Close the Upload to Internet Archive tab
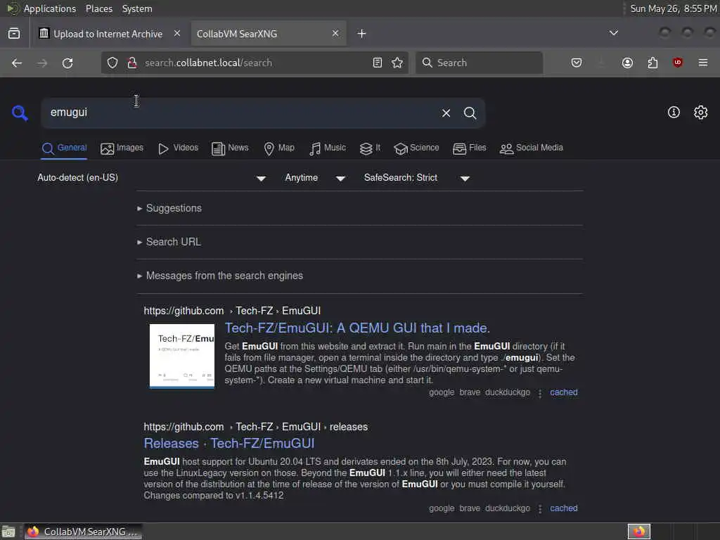 point(177,34)
